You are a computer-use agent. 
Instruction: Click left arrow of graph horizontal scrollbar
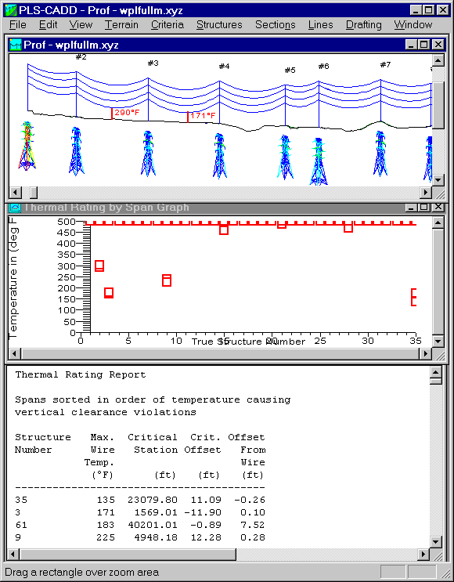(x=15, y=354)
